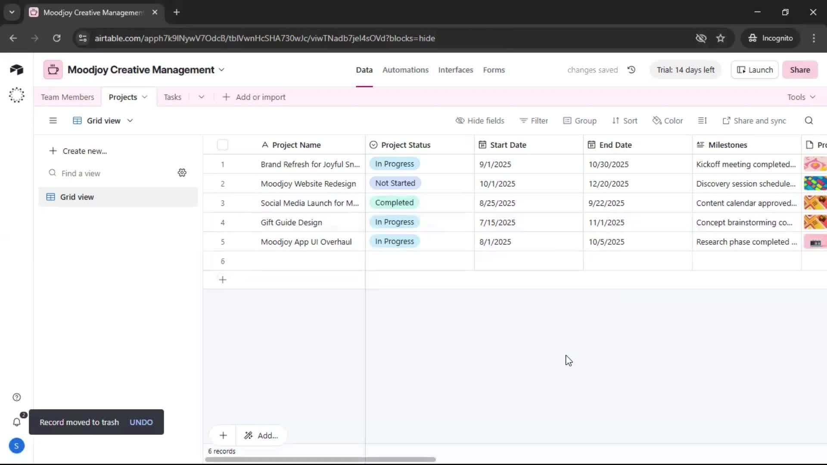The height and width of the screenshot is (465, 827).
Task: Open the Airtable home logo
Action: click(16, 70)
